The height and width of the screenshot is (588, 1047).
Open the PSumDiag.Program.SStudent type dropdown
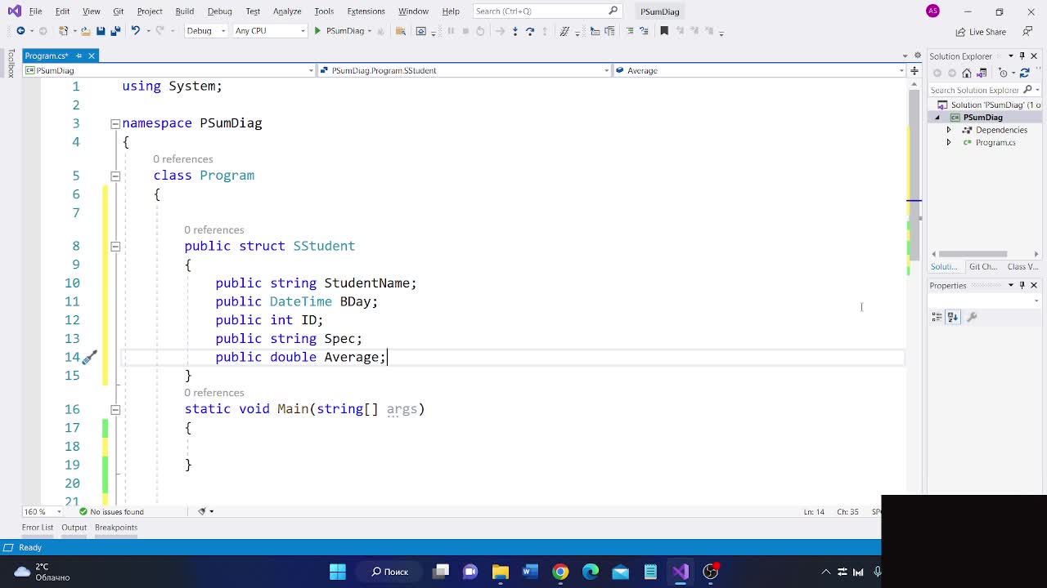tap(465, 70)
